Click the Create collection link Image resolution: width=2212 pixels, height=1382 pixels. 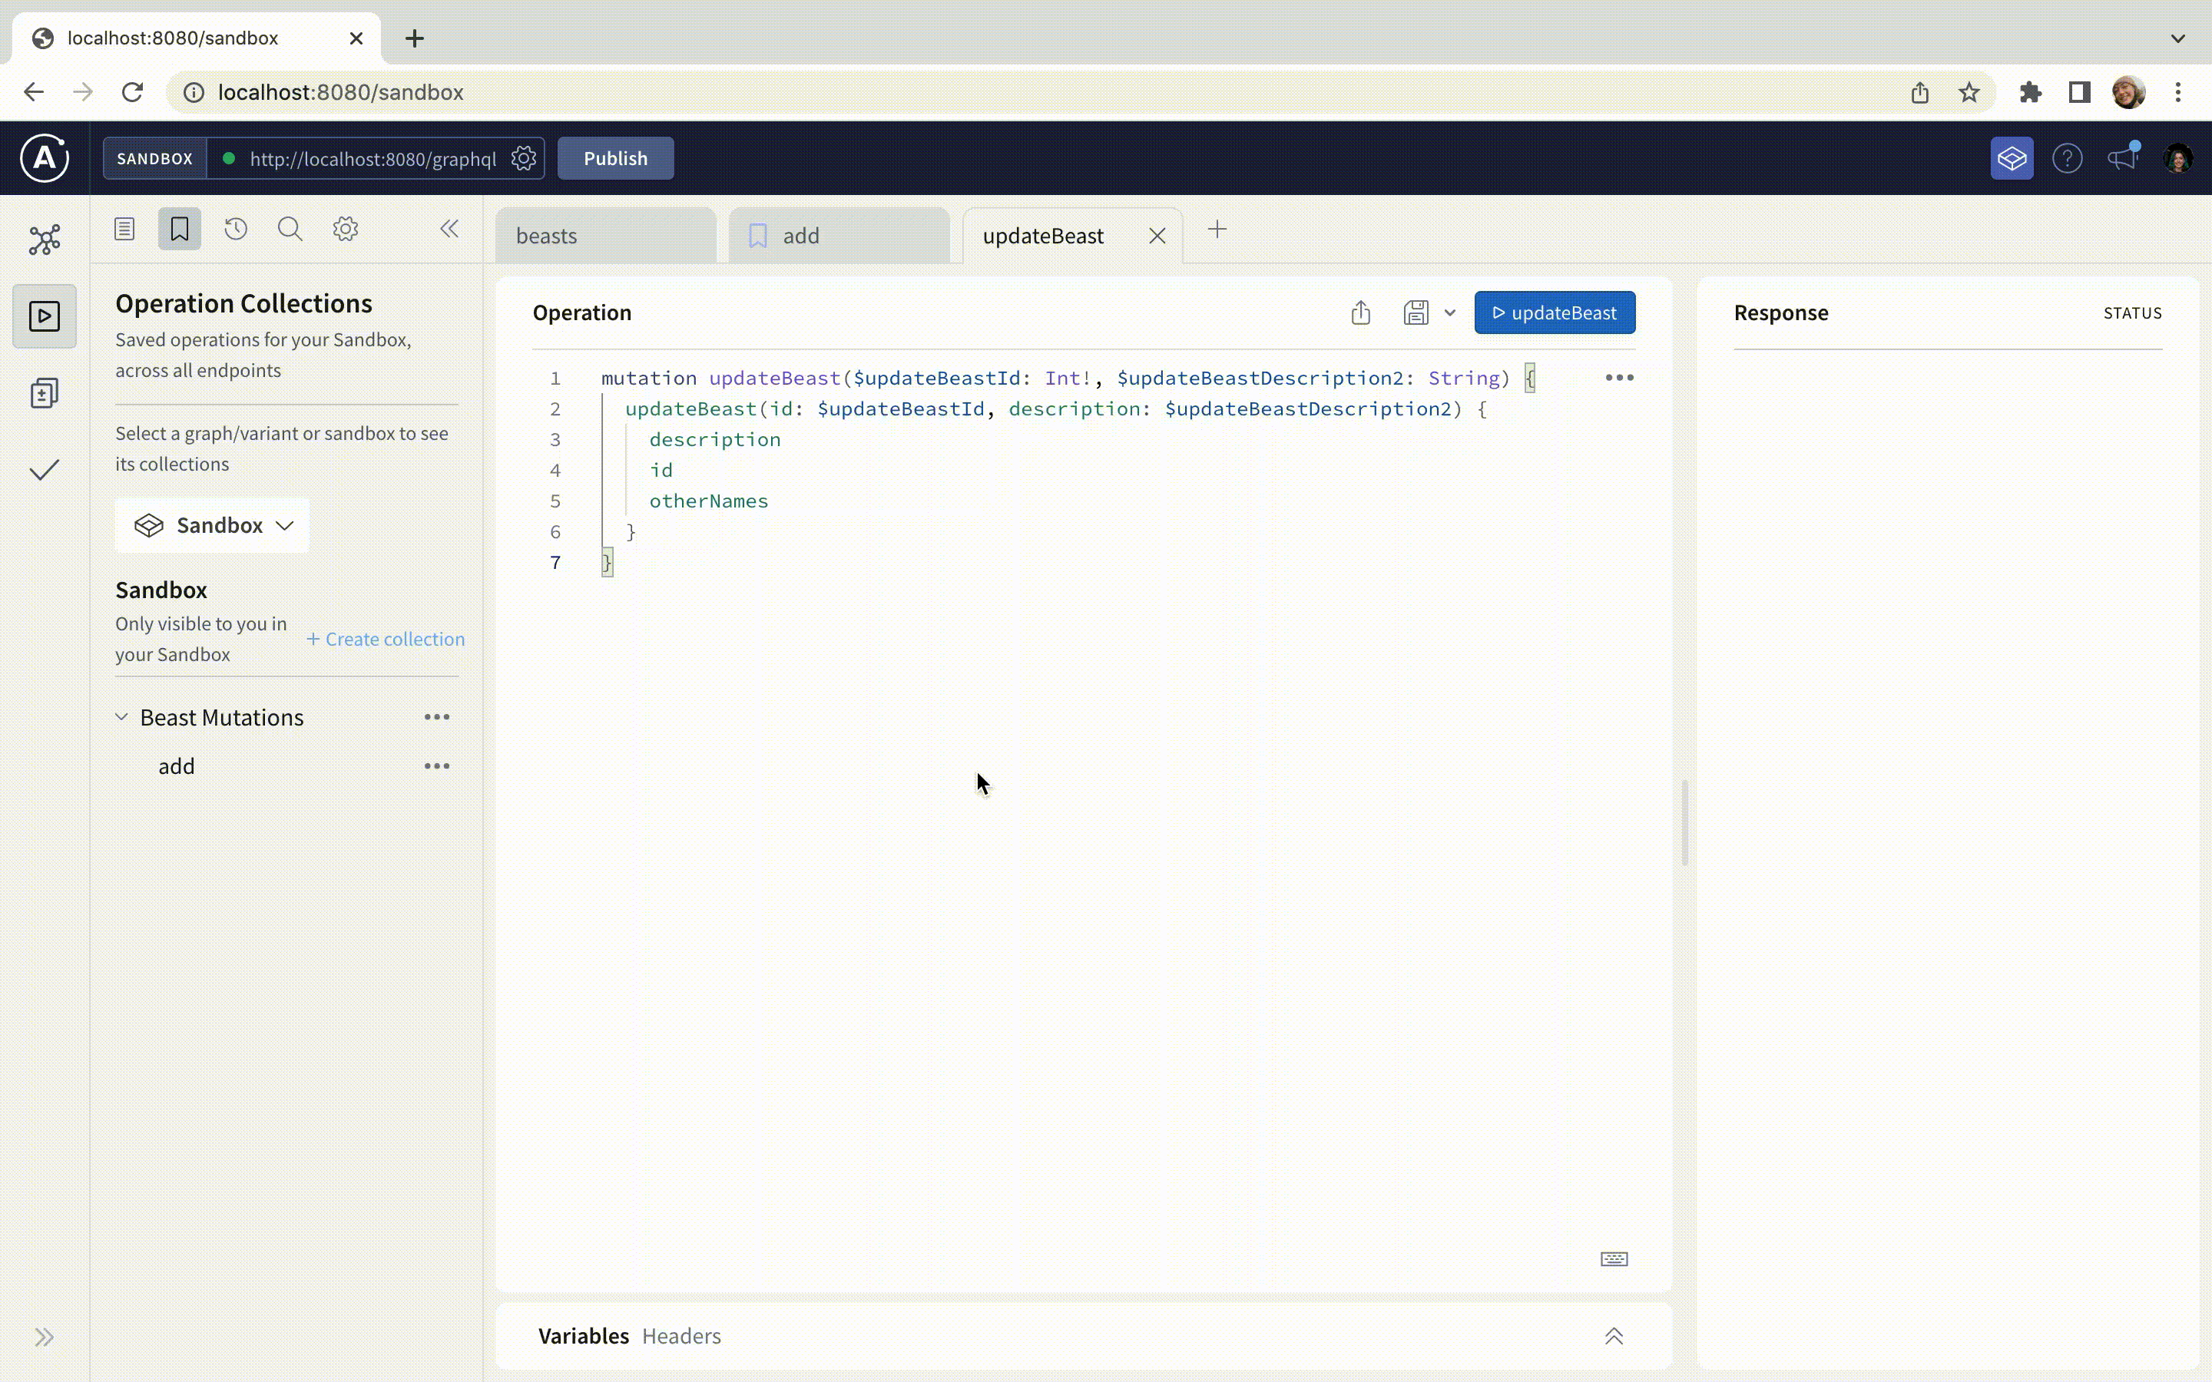click(x=386, y=639)
